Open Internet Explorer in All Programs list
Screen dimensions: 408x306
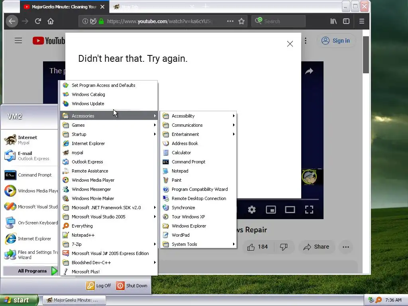pos(109,143)
